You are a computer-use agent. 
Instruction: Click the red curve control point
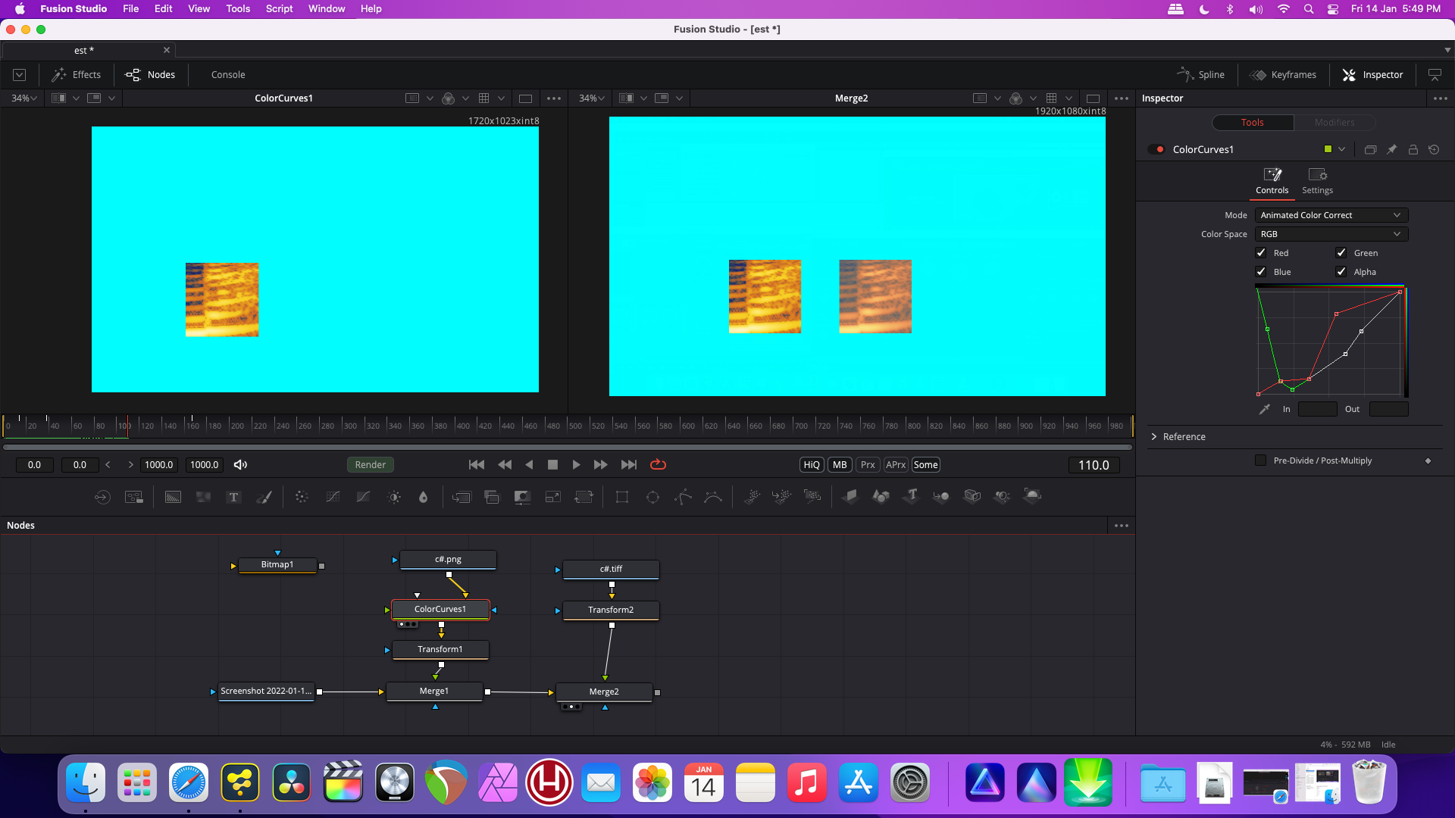(x=1336, y=314)
